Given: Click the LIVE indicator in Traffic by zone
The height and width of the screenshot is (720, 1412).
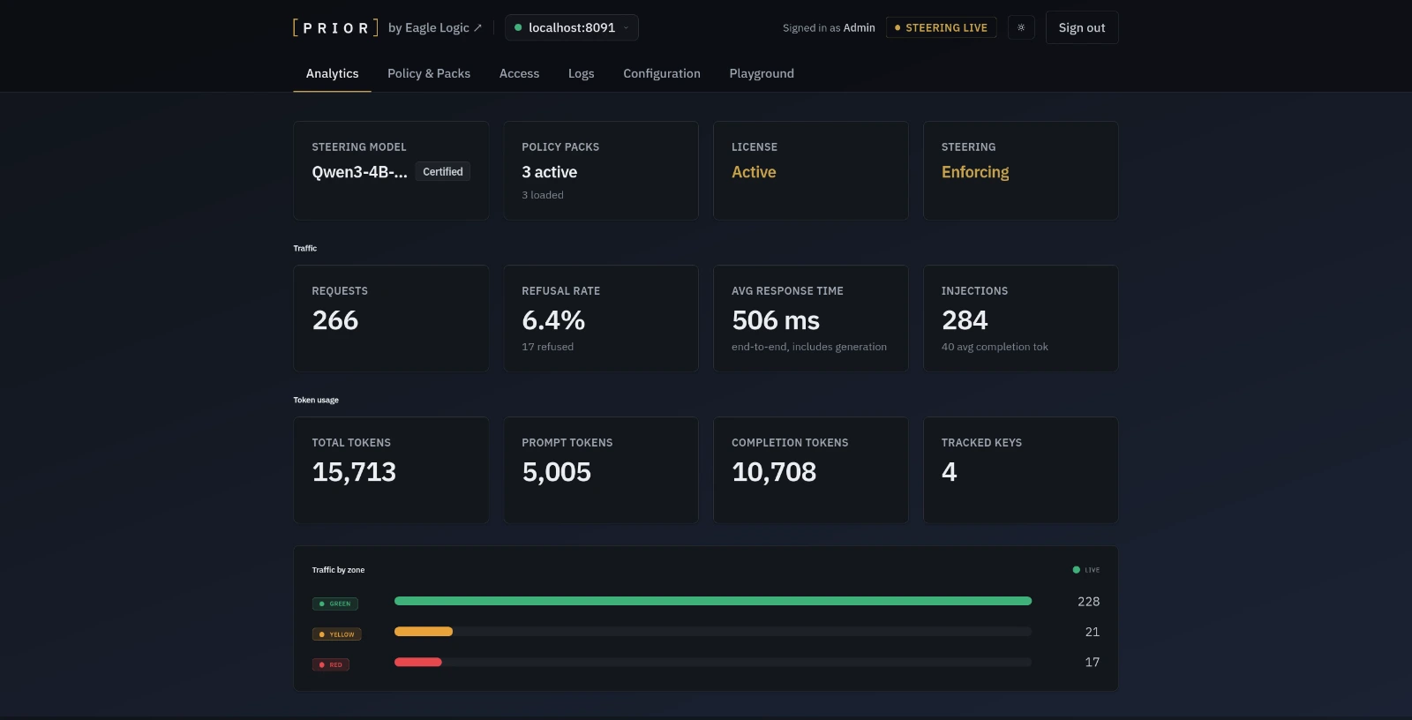Looking at the screenshot, I should (1086, 570).
